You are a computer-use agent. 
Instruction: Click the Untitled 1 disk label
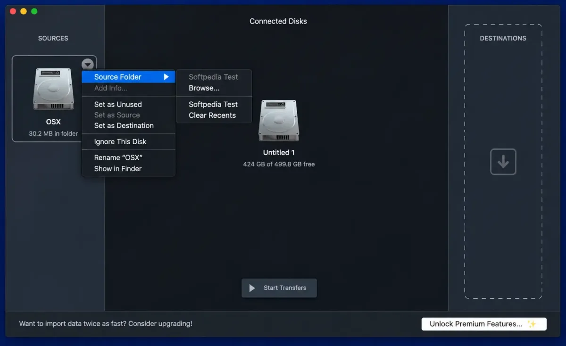[x=279, y=153]
